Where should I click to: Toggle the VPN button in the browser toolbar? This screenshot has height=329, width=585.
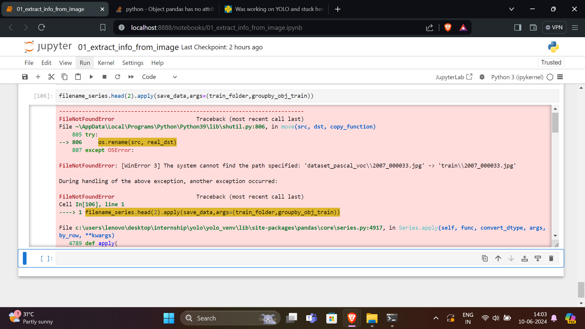[x=554, y=27]
